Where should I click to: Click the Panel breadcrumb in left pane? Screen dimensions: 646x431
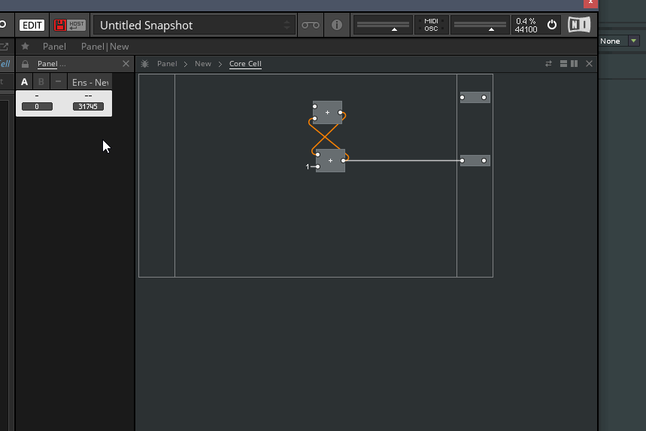47,64
